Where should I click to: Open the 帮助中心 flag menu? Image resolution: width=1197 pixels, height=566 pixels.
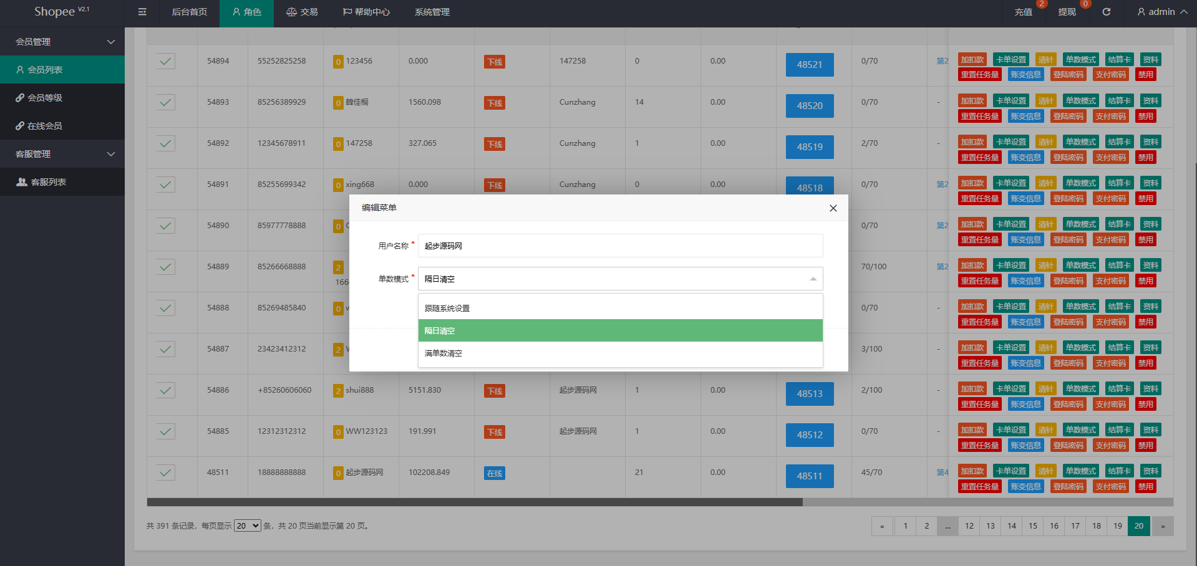366,12
